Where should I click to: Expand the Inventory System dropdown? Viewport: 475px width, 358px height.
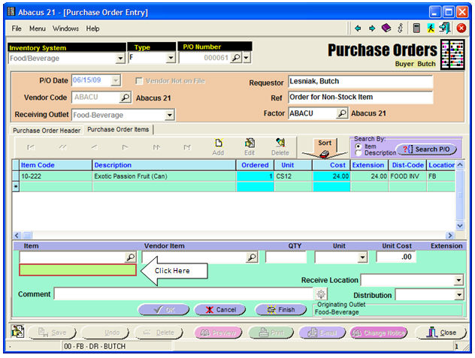point(120,58)
